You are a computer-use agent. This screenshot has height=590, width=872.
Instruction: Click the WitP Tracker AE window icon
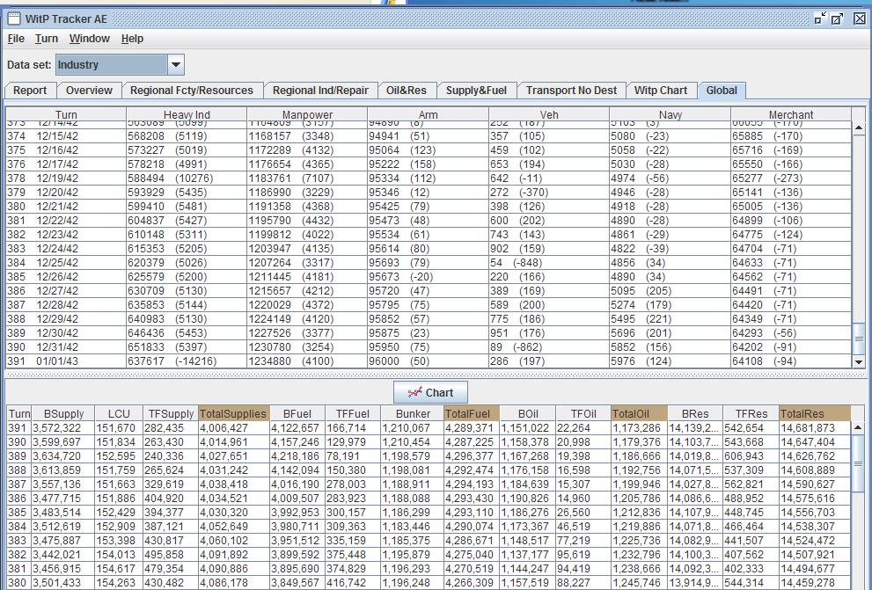14,18
